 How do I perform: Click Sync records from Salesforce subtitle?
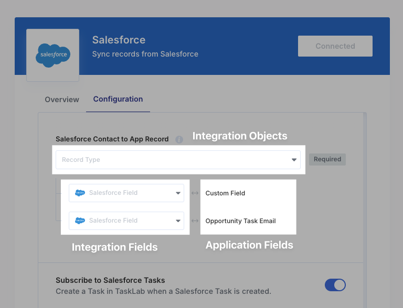(145, 54)
